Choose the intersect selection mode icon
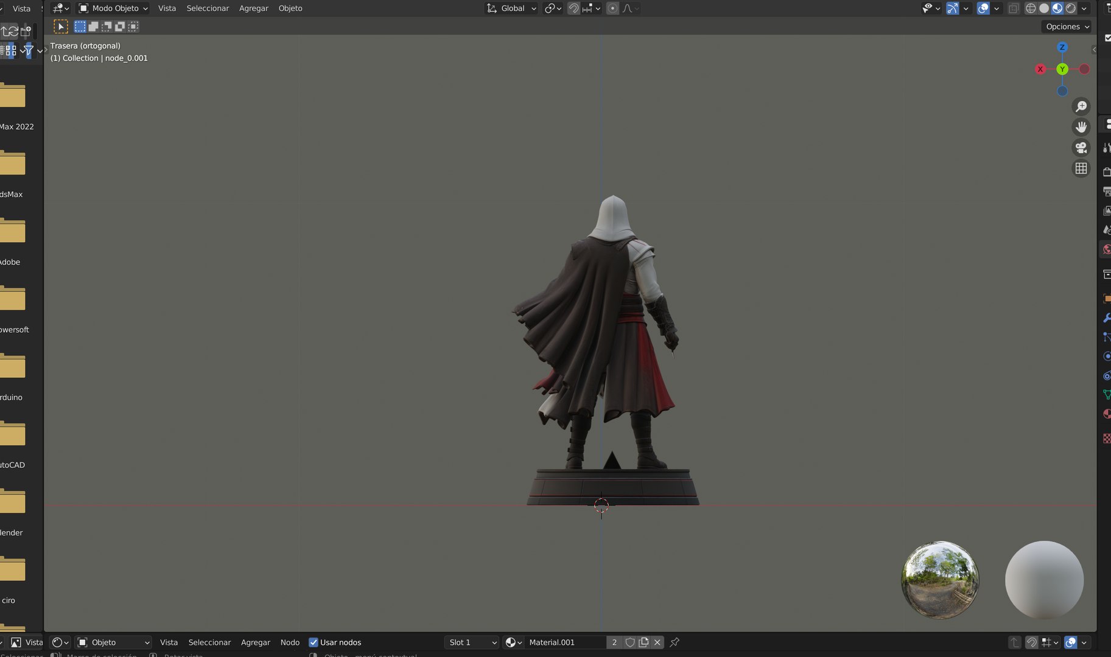 tap(133, 26)
